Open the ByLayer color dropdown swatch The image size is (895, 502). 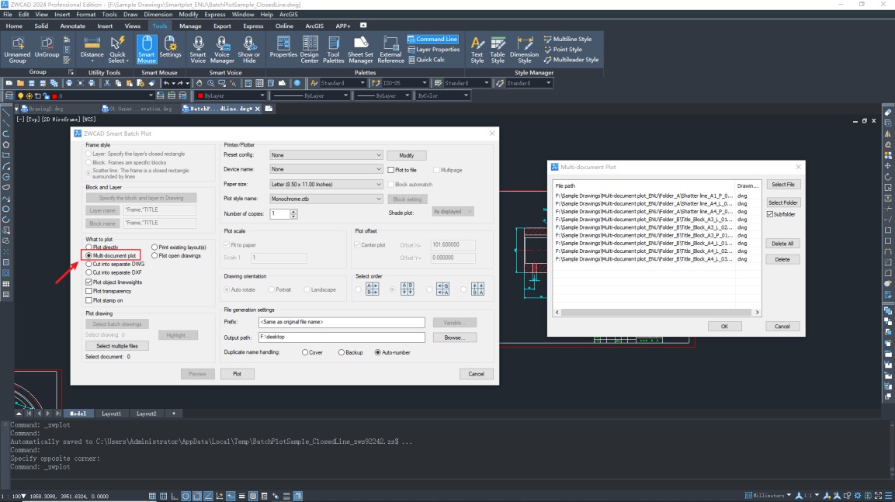coord(231,96)
